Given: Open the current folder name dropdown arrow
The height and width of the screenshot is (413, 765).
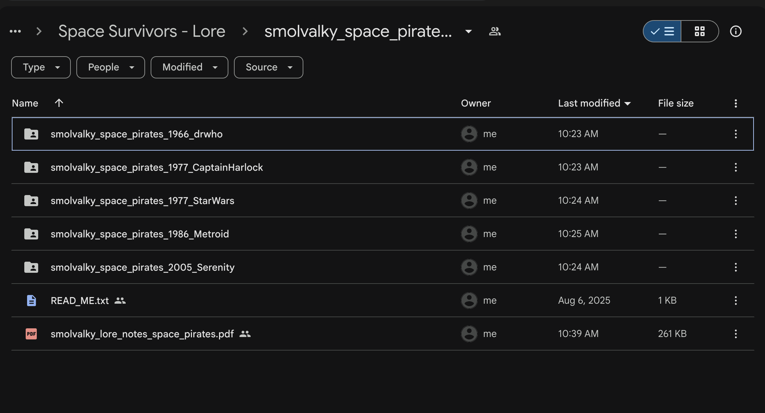Looking at the screenshot, I should 468,32.
